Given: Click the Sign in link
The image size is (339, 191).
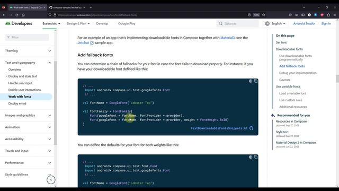Looking at the screenshot, I should tap(326, 23).
